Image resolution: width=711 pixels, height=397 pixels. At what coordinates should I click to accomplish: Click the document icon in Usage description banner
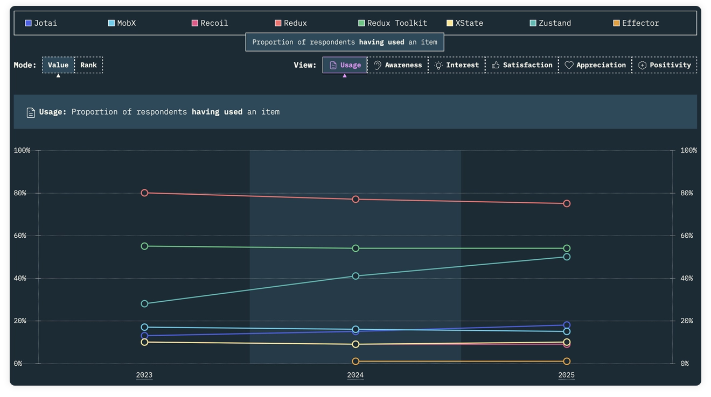[x=31, y=112]
